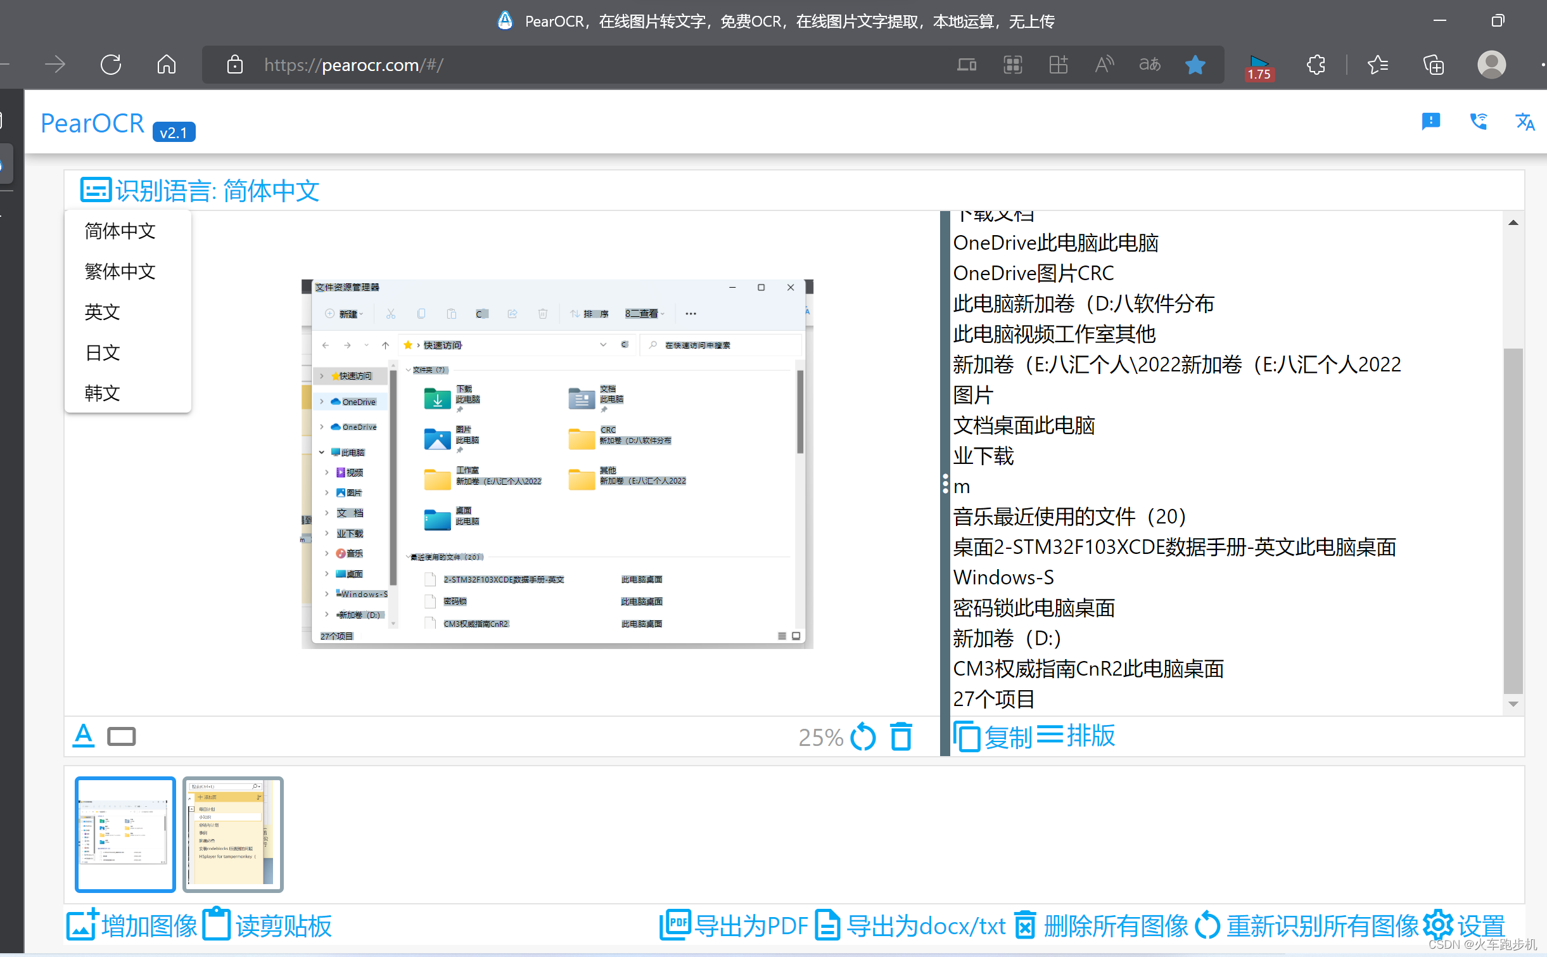Select the second image thumbnail
This screenshot has height=957, width=1547.
click(x=232, y=834)
